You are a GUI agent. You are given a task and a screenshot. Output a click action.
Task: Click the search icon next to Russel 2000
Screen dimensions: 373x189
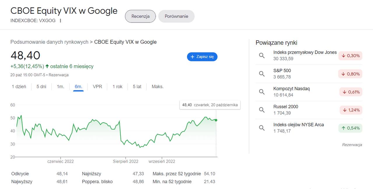point(261,110)
